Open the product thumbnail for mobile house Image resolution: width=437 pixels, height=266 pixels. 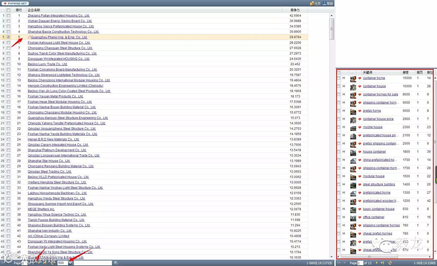[x=353, y=128]
